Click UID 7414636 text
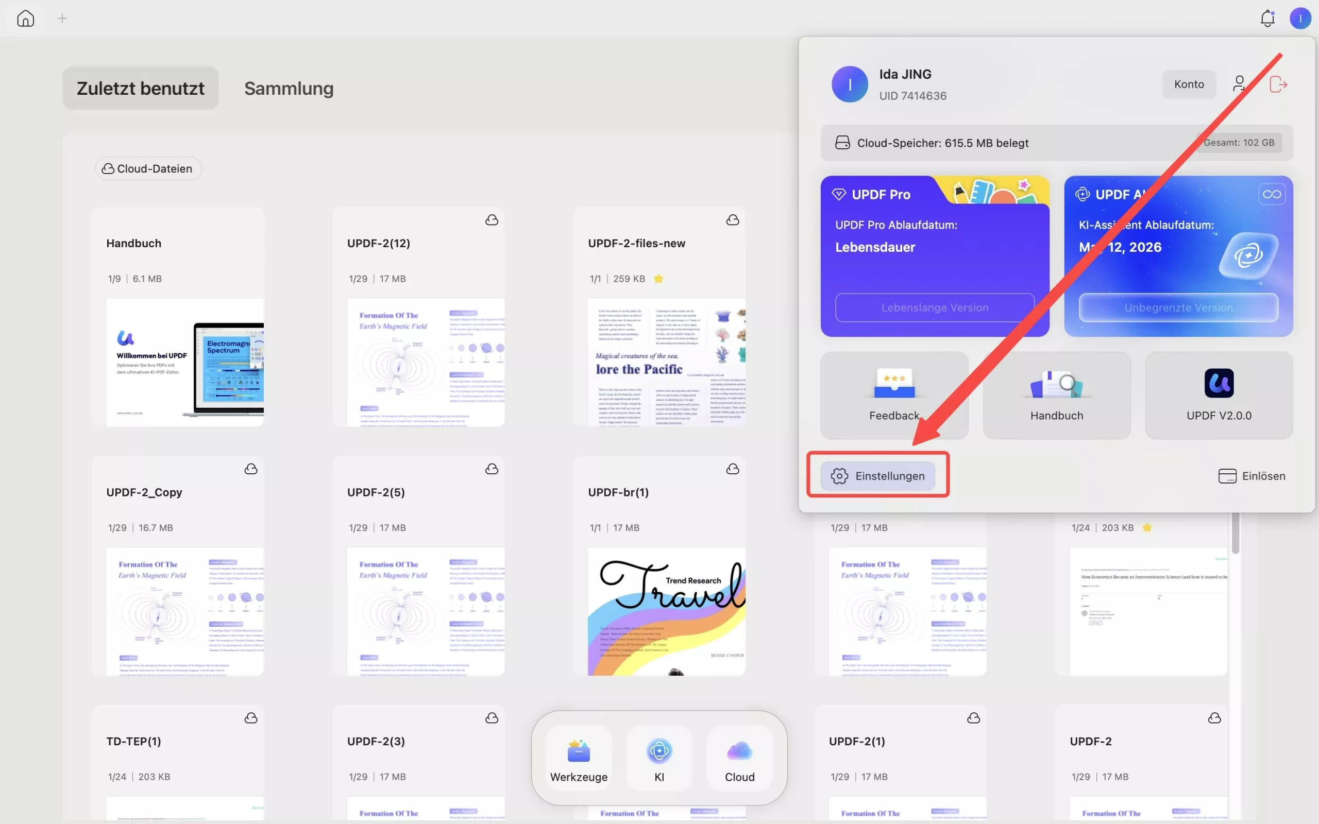1319x824 pixels. pos(912,96)
